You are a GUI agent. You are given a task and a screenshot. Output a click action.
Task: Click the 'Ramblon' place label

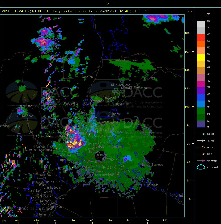pos(87,77)
